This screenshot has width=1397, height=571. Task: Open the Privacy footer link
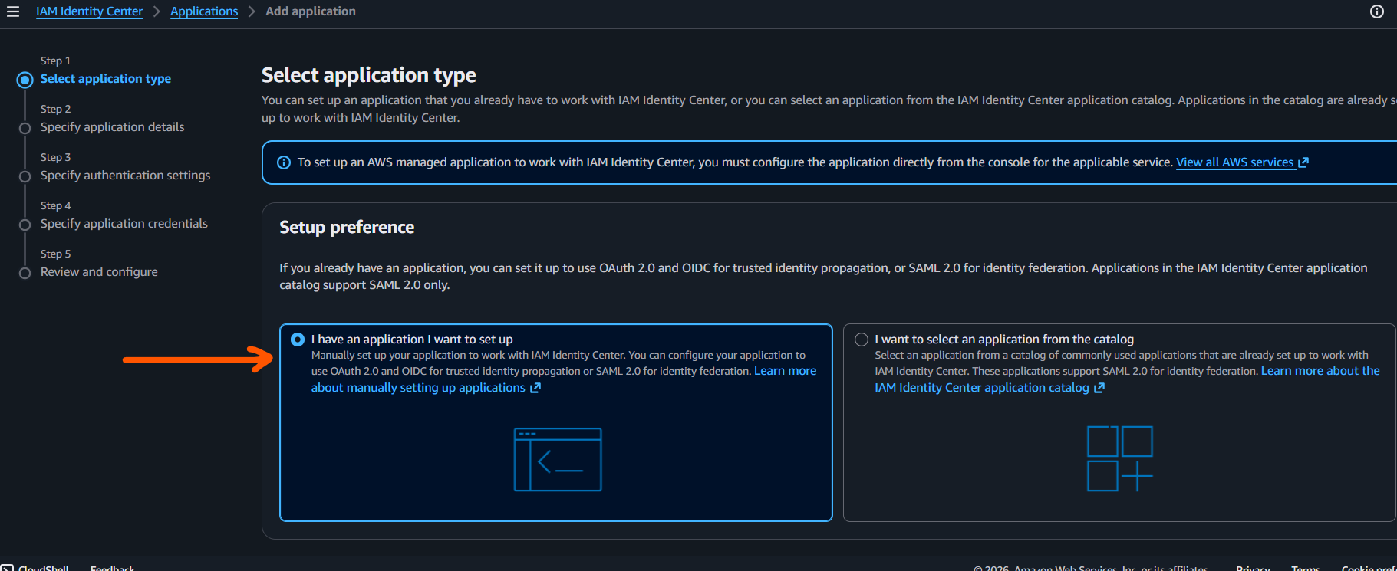(x=1253, y=568)
